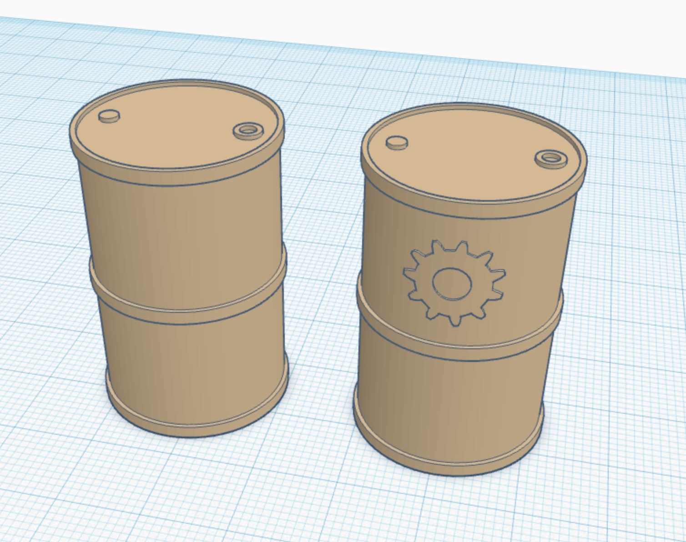Screen dimensions: 686x542
Task: Select the plain barrel without a gear emblem
Action: [x=179, y=258]
